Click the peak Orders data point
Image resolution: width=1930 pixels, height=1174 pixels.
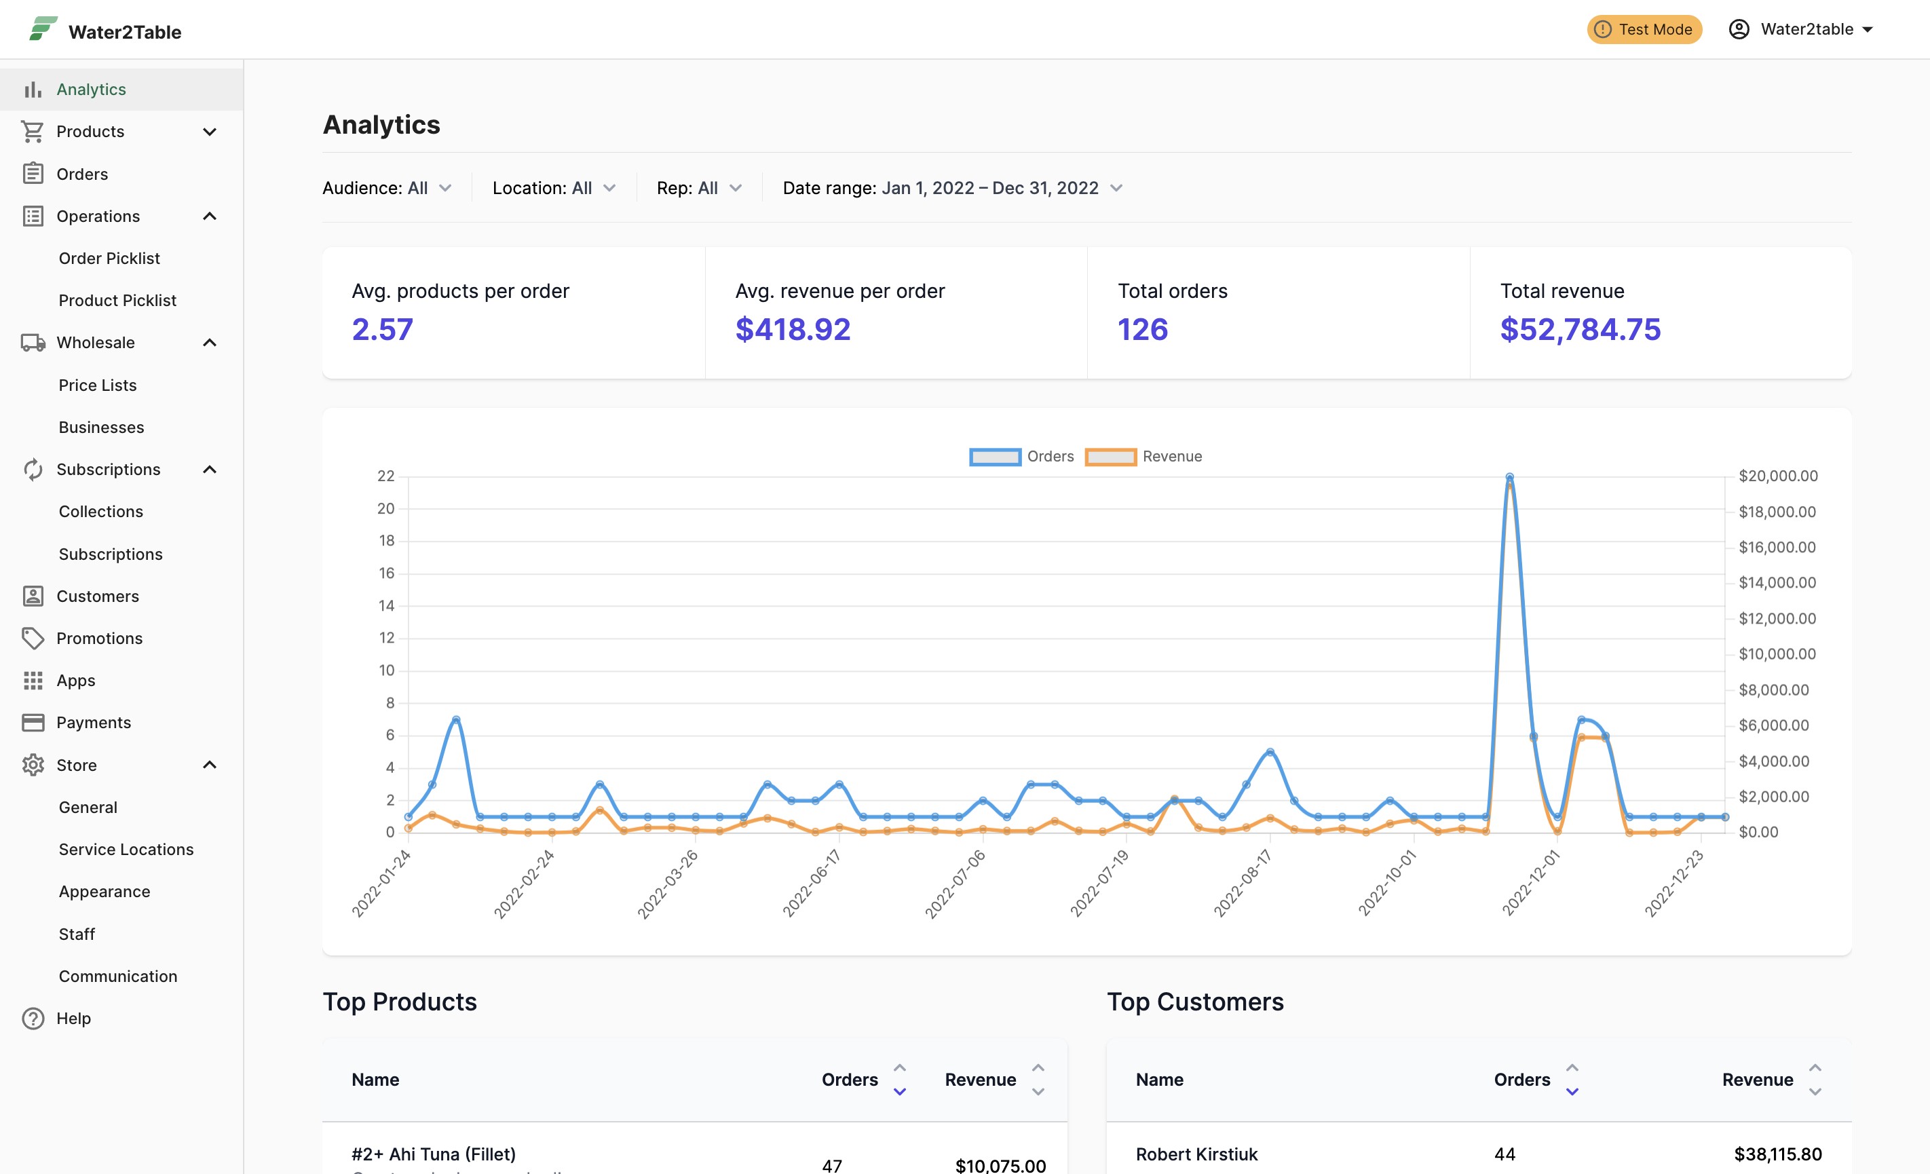pyautogui.click(x=1509, y=476)
